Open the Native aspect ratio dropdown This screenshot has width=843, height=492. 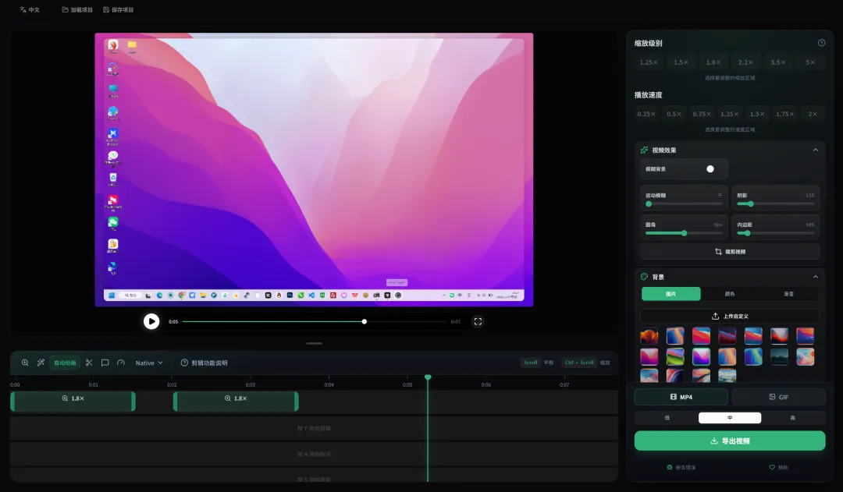pyautogui.click(x=149, y=363)
